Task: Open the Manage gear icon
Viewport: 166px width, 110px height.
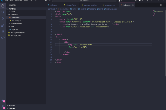Action: 3,107
